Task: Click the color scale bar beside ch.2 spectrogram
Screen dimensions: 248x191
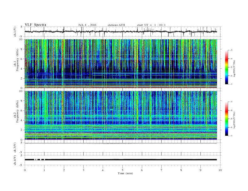Action: click(226, 119)
